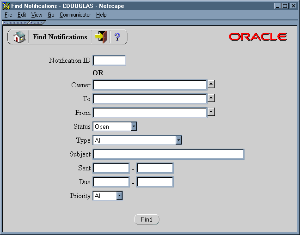Open the Go menu
The width and height of the screenshot is (300, 235).
[51, 15]
